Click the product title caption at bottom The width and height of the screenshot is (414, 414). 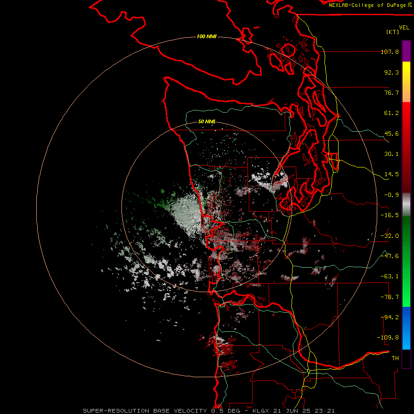(x=209, y=411)
